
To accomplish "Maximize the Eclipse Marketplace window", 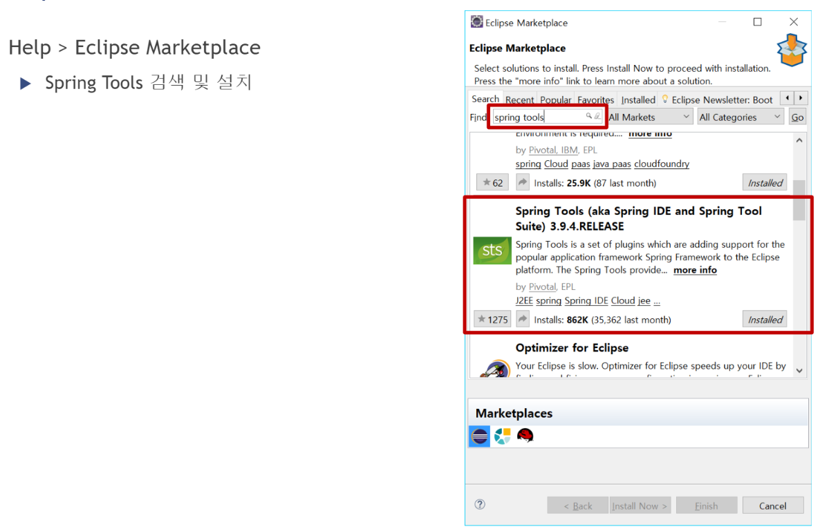I will [x=757, y=22].
